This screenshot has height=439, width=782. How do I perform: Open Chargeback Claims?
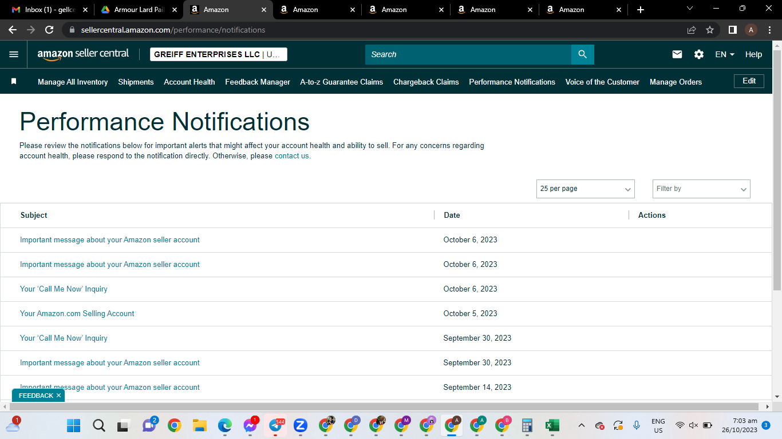[426, 82]
